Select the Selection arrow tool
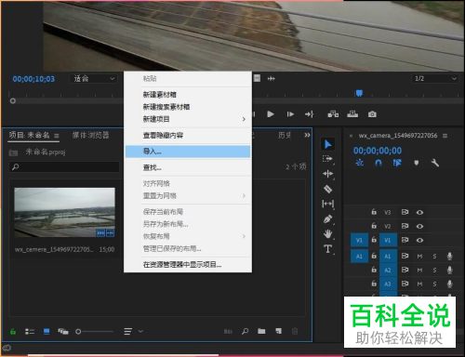The height and width of the screenshot is (357, 465). click(328, 144)
